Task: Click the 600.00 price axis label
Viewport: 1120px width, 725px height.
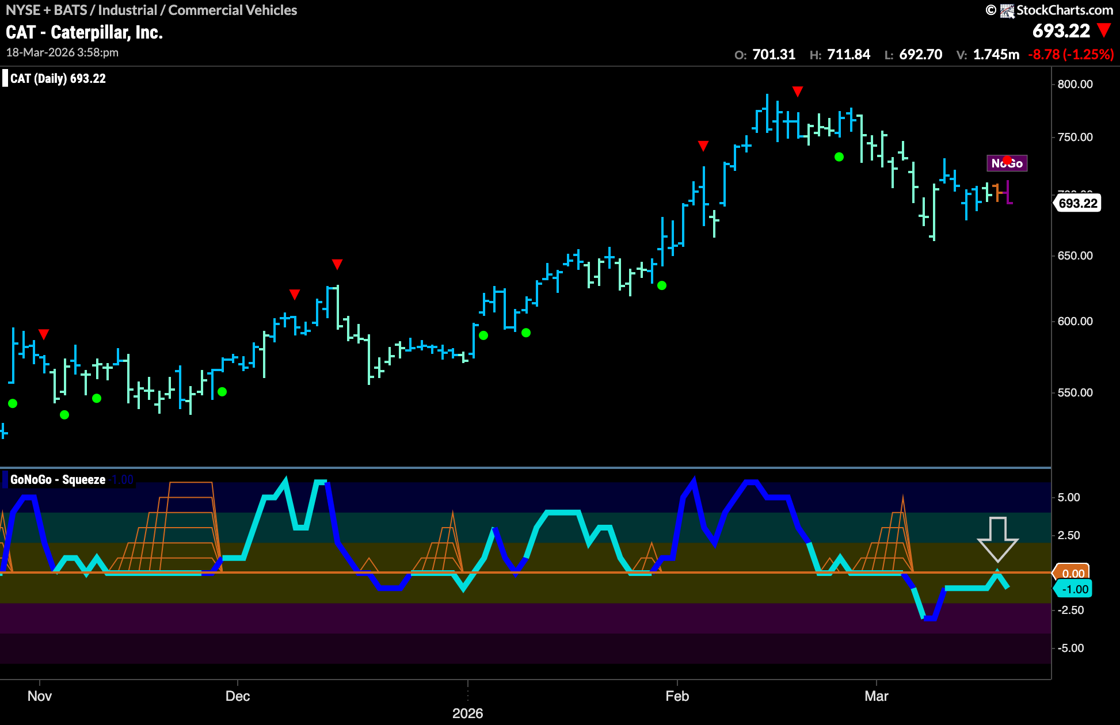Action: point(1075,321)
